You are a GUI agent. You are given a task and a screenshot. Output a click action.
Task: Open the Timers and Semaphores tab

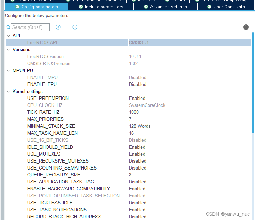point(93,1)
